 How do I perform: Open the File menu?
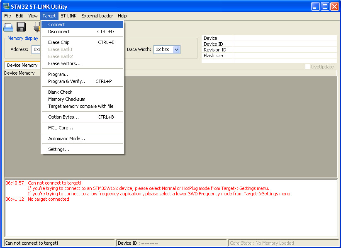(7, 16)
